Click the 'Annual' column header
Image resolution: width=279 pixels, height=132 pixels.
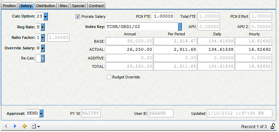coord(130,34)
